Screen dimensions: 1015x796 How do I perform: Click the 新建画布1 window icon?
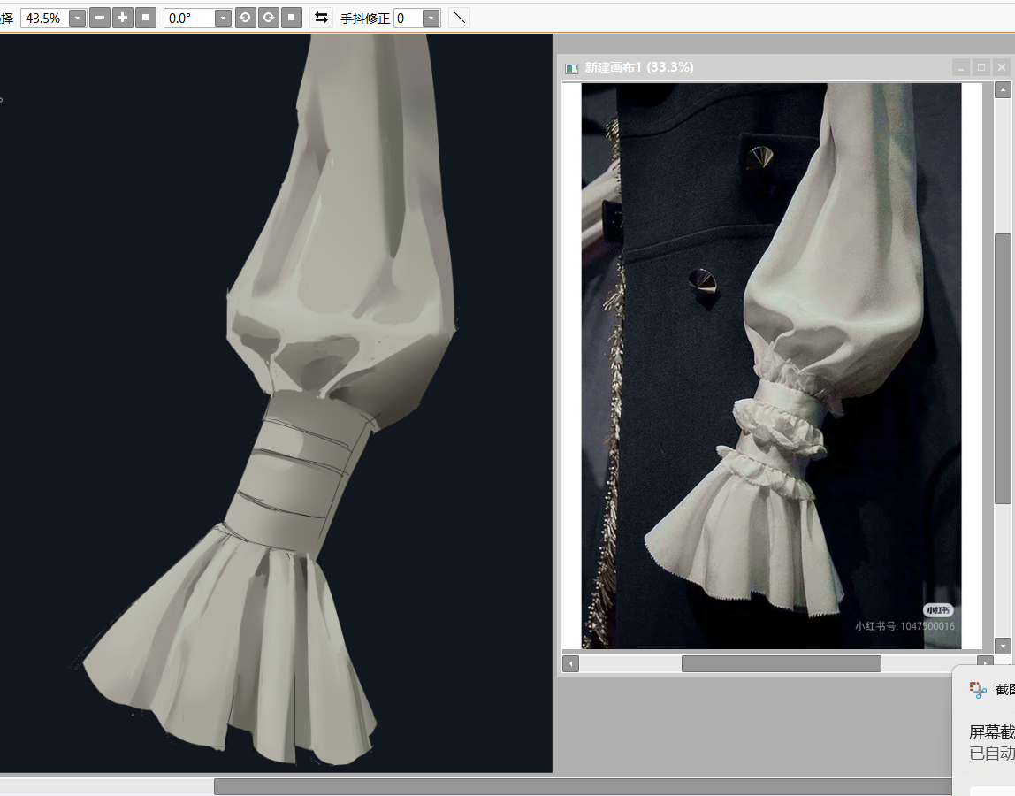[572, 68]
